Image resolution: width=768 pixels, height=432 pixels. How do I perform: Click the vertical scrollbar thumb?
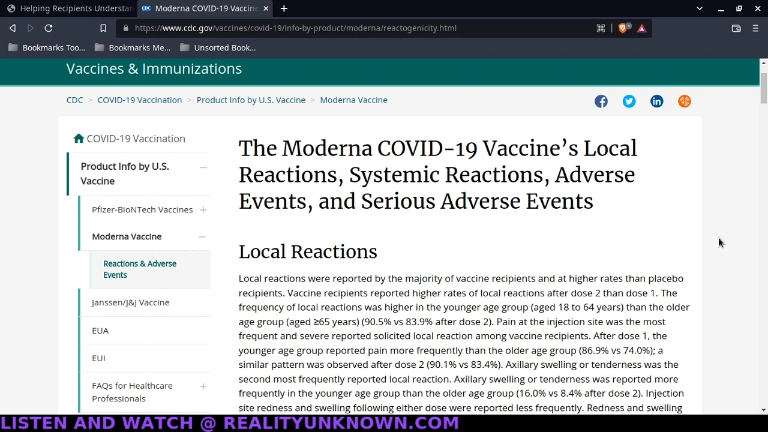click(763, 88)
